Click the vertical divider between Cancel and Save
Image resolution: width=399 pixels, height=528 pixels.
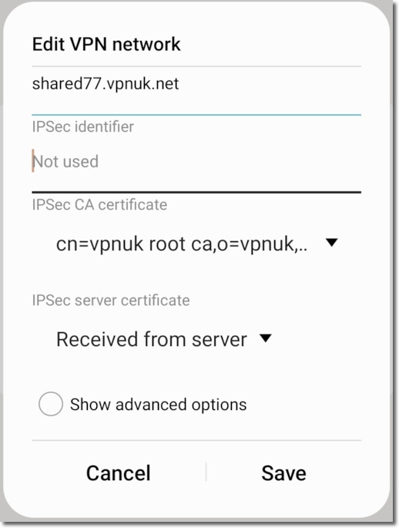click(206, 472)
